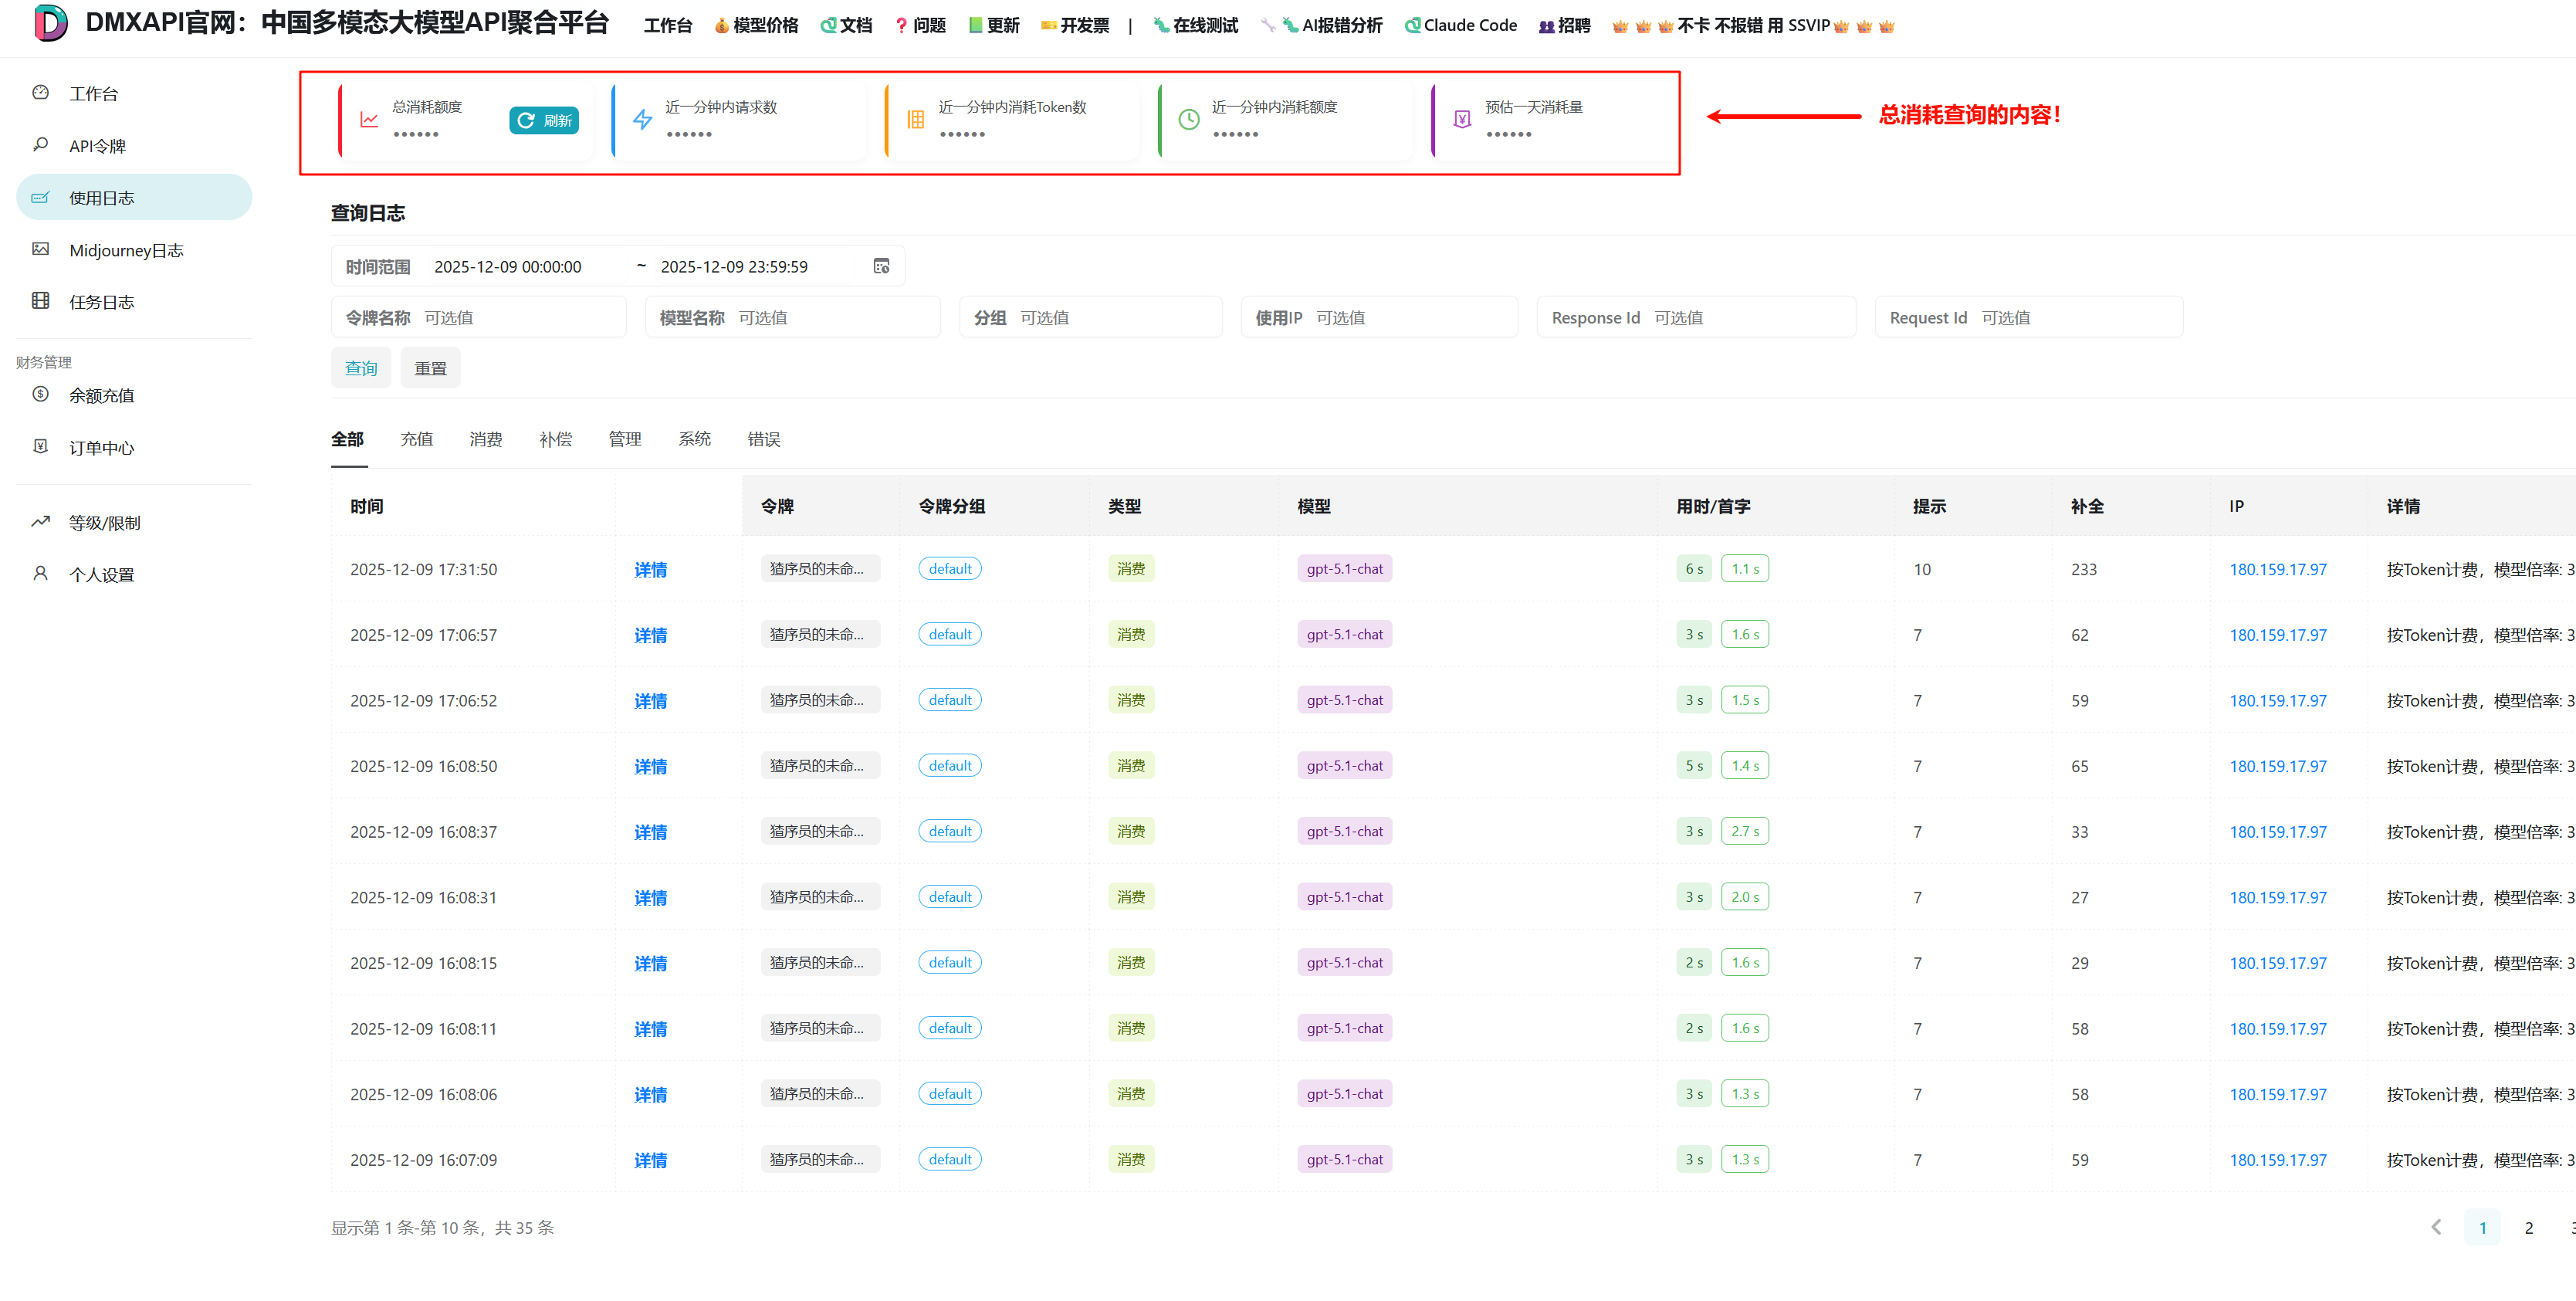The width and height of the screenshot is (2576, 1301).
Task: Click the 订单中心 sidebar icon
Action: pyautogui.click(x=40, y=446)
